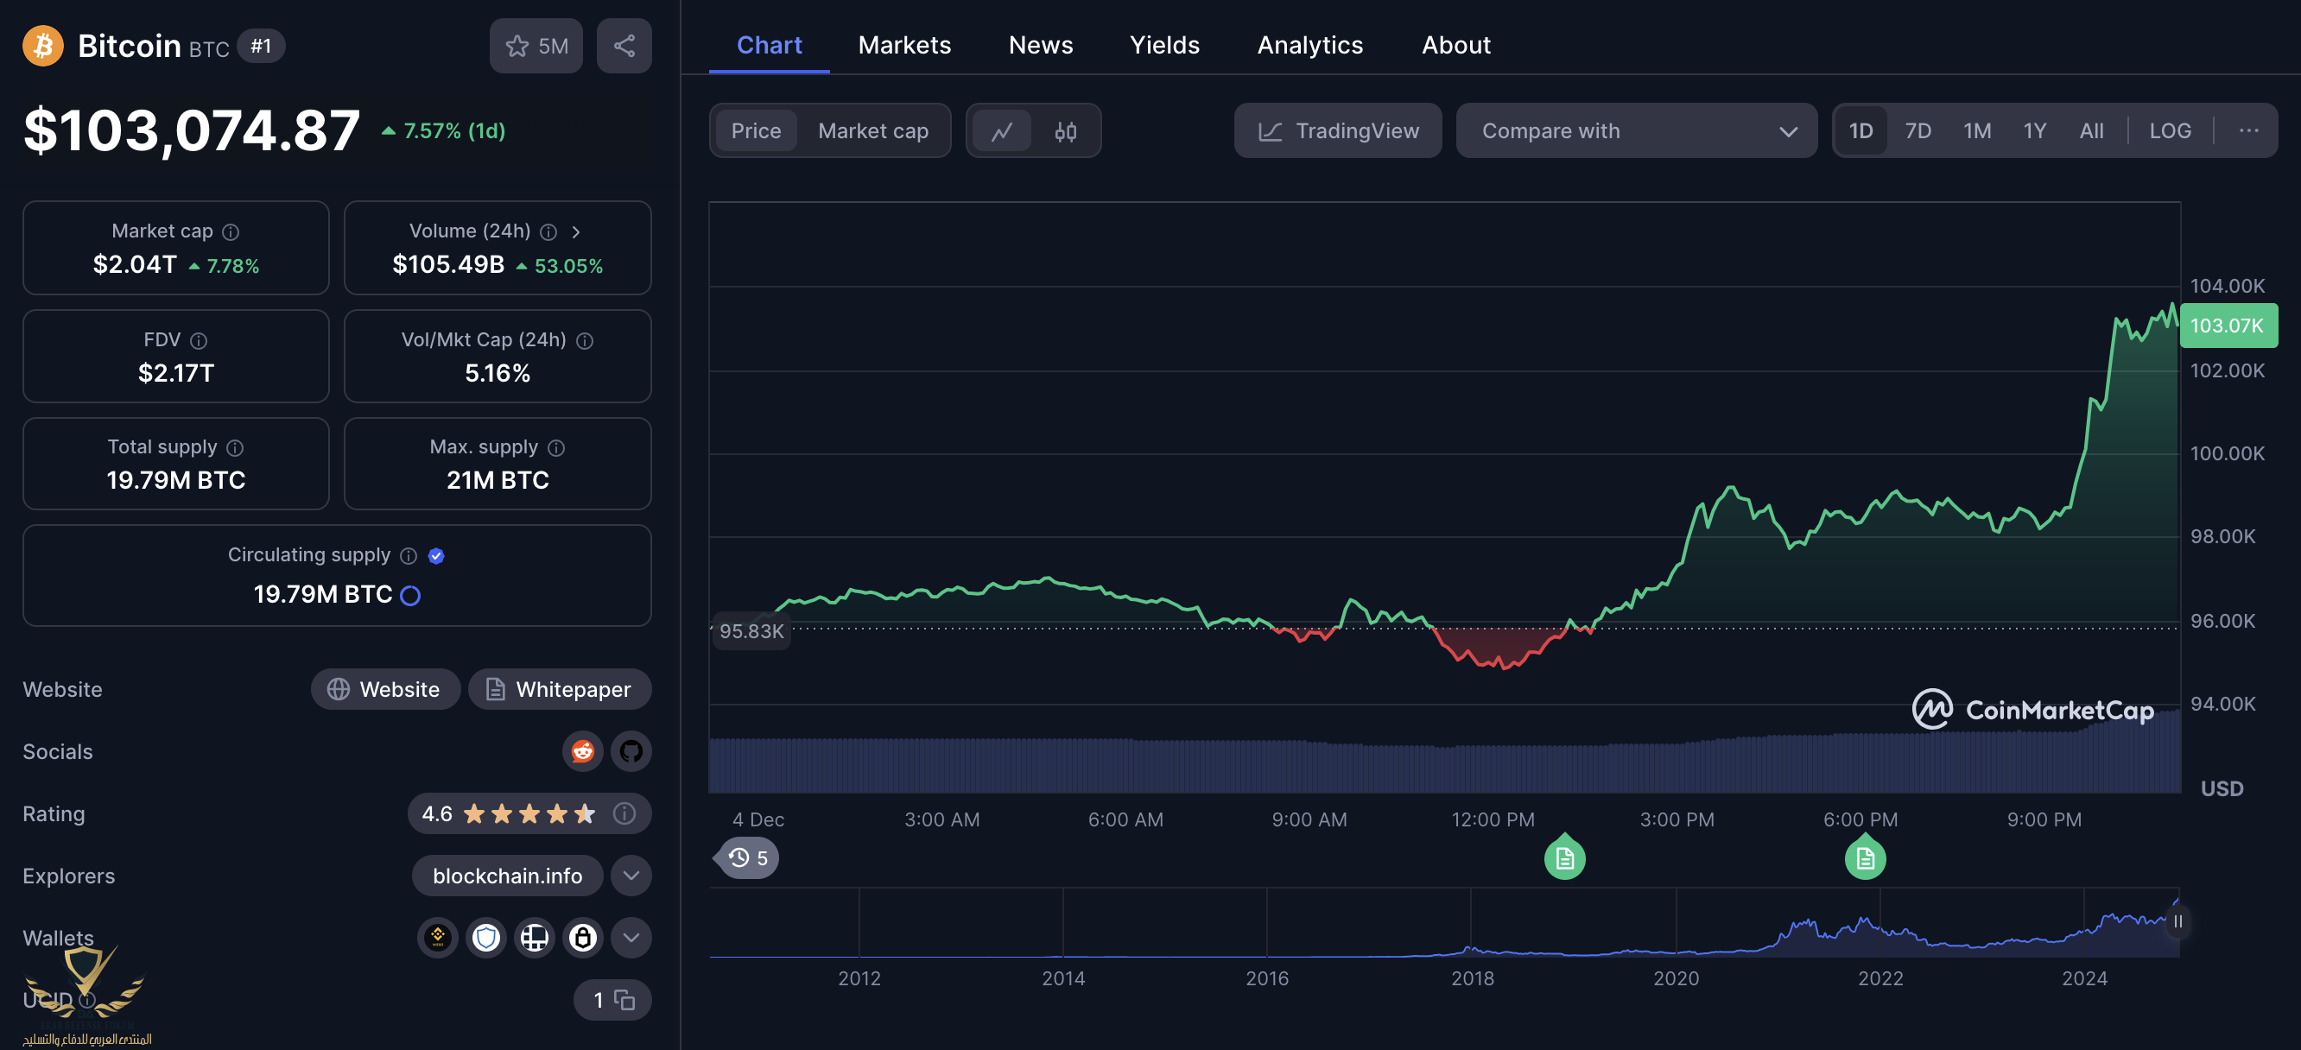
Task: Expand the Wallets list chevron
Action: [631, 938]
